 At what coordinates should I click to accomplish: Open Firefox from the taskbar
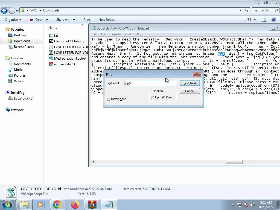[75, 205]
